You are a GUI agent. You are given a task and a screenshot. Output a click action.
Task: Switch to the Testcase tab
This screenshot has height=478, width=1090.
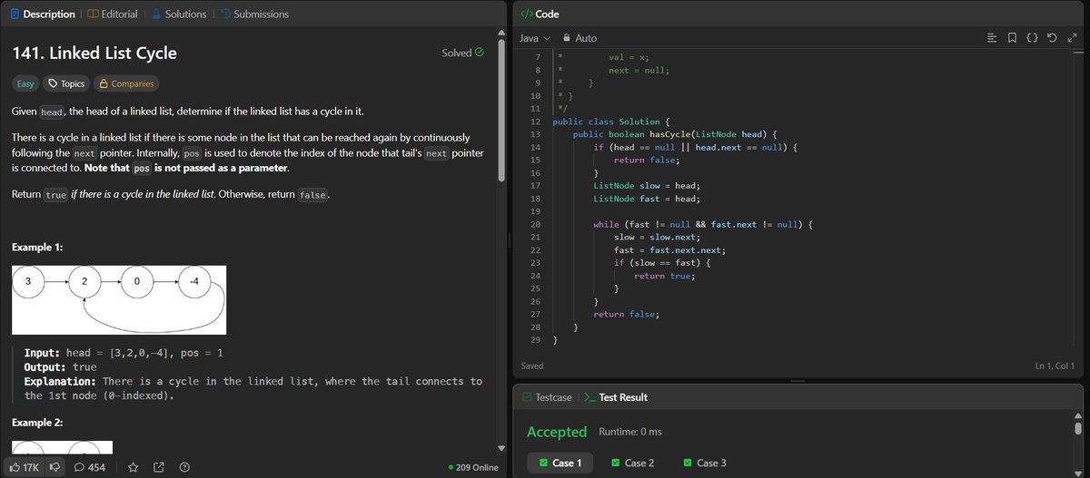click(x=547, y=397)
